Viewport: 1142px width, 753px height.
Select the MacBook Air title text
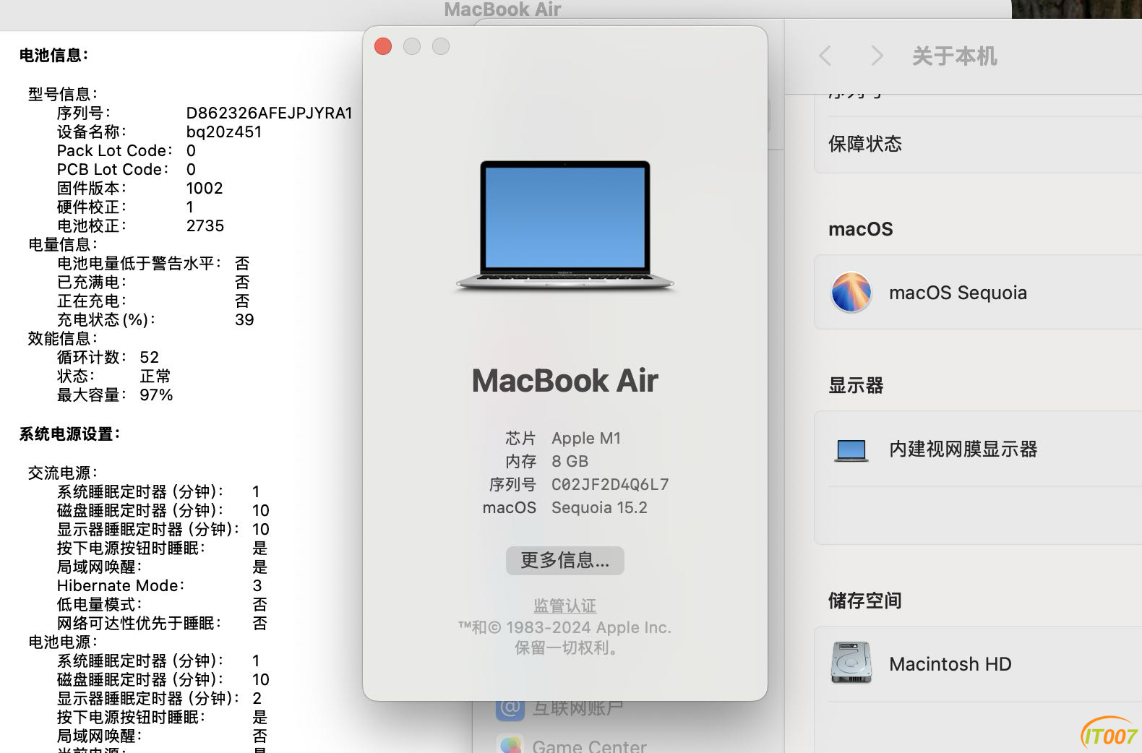564,381
